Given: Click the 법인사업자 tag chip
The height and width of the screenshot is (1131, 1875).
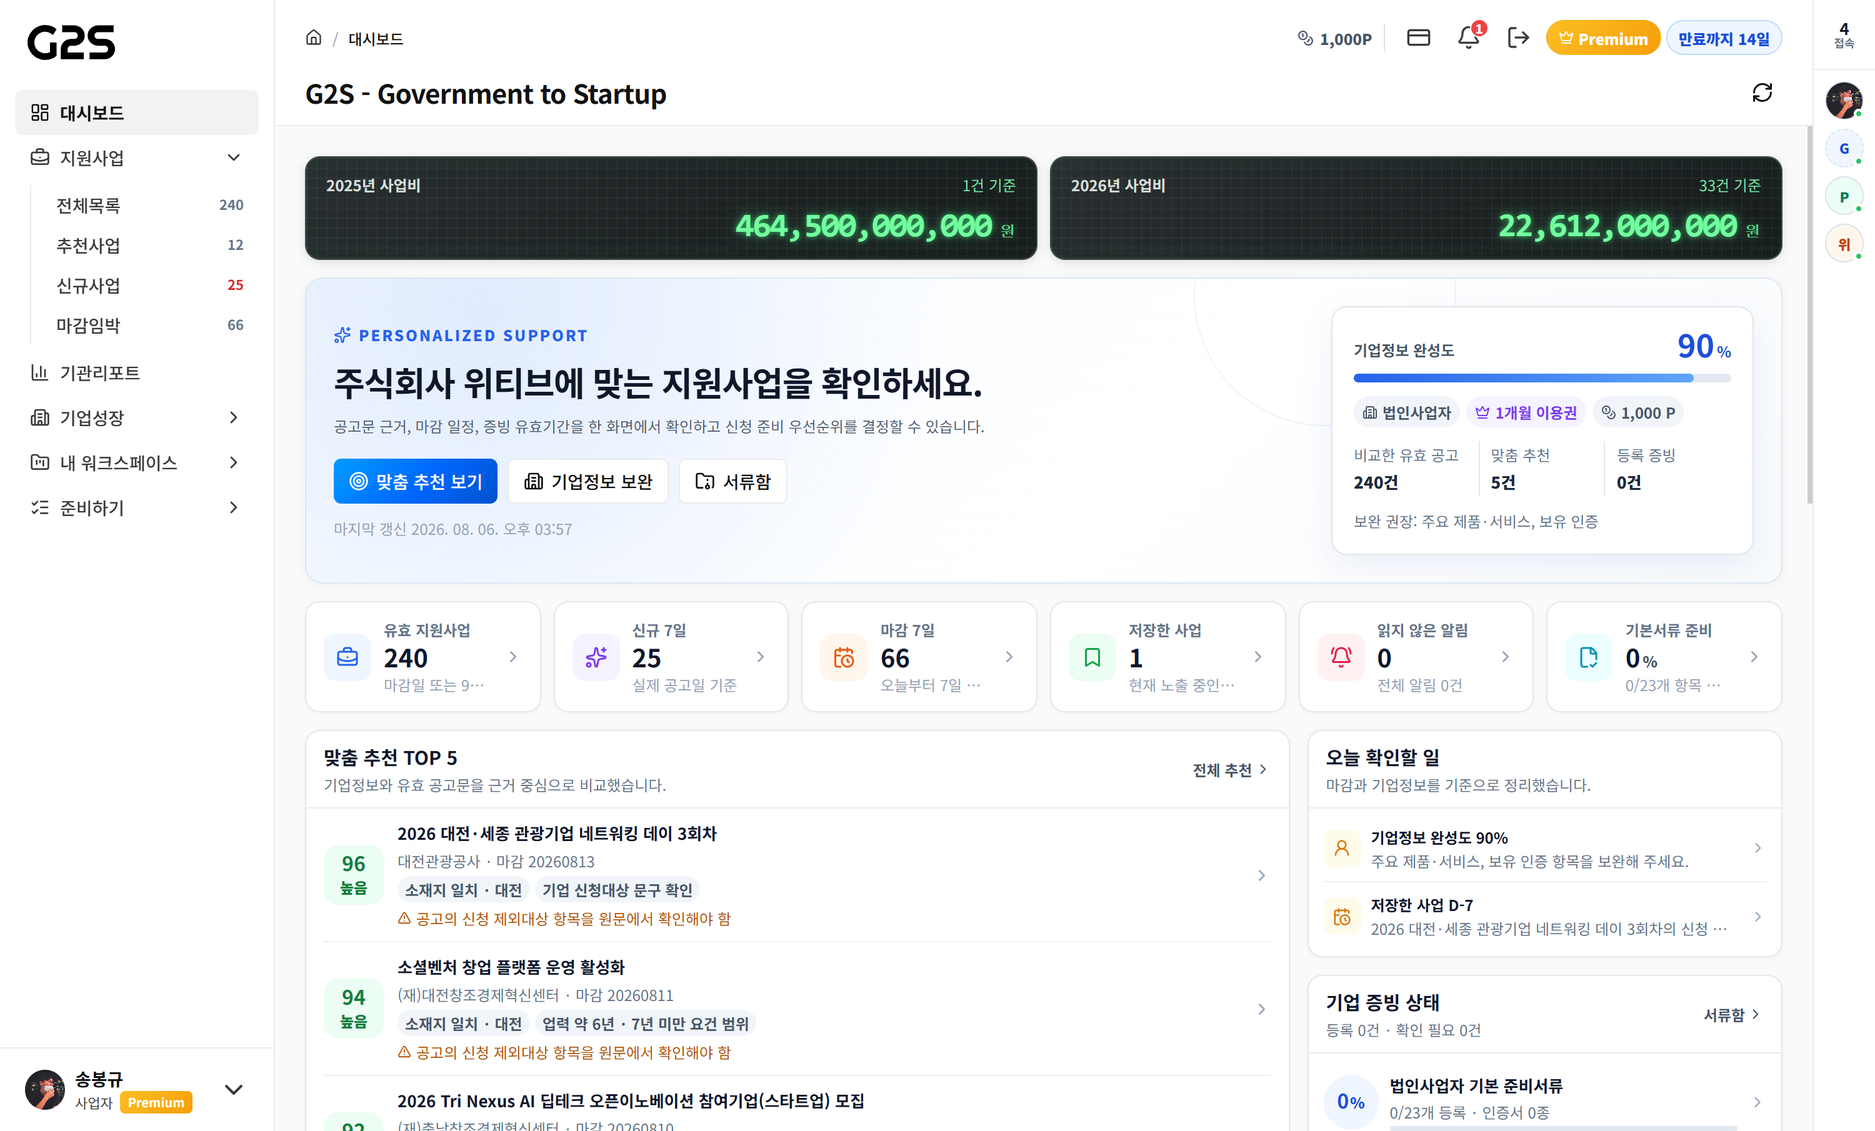Looking at the screenshot, I should pyautogui.click(x=1406, y=413).
